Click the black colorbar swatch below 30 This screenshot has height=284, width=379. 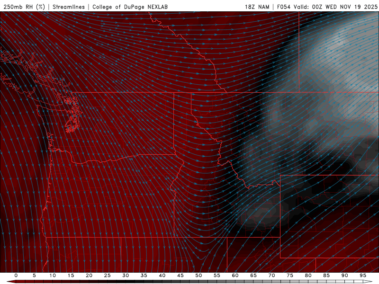pyautogui.click(x=130, y=282)
